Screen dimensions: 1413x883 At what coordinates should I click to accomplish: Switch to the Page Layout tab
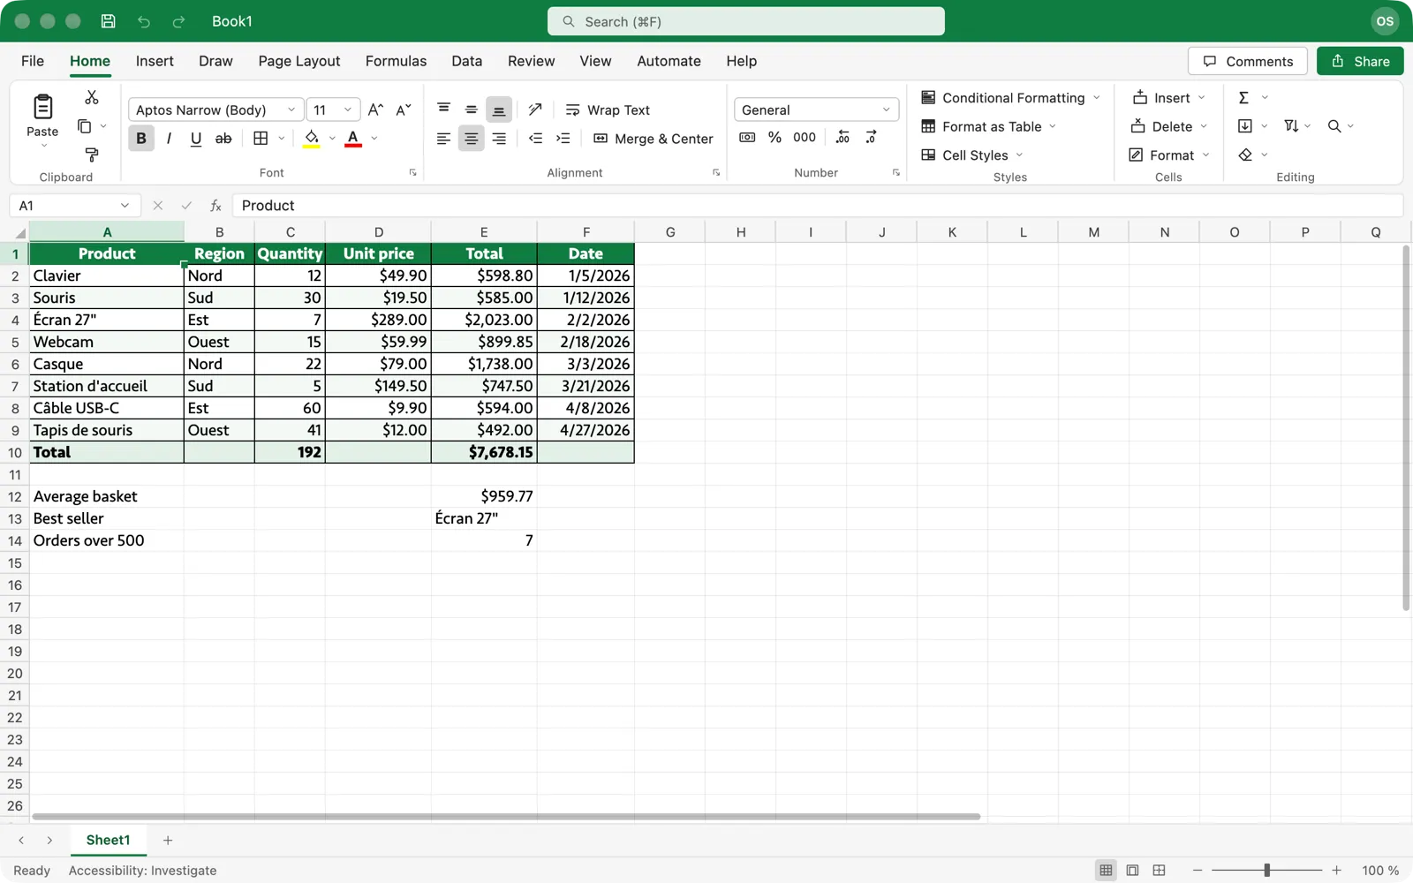click(298, 61)
